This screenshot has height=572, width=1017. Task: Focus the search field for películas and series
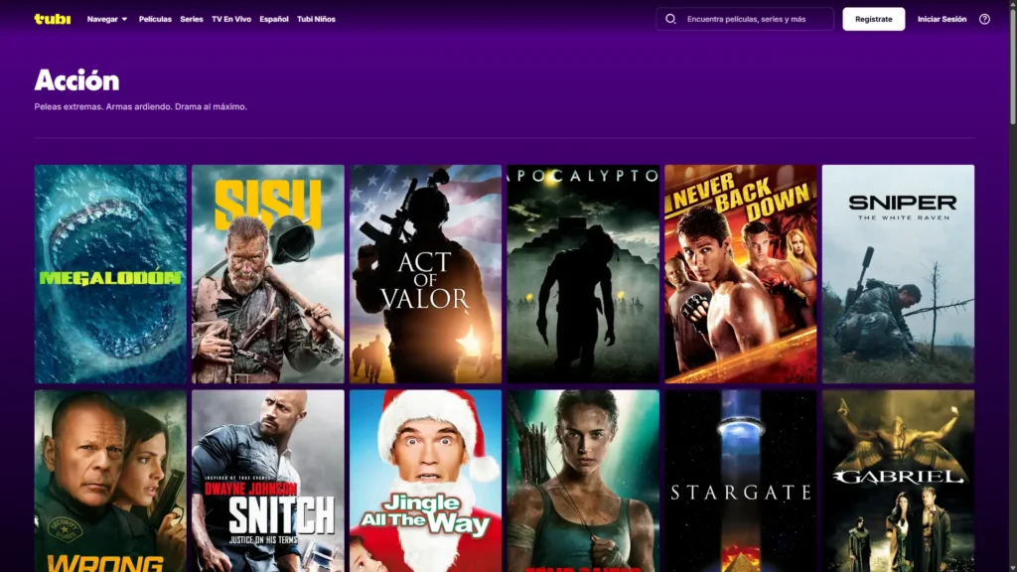[x=755, y=19]
